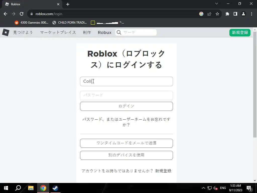Show hidden system tray icons
Image resolution: width=257 pixels, height=193 pixels.
(x=203, y=188)
